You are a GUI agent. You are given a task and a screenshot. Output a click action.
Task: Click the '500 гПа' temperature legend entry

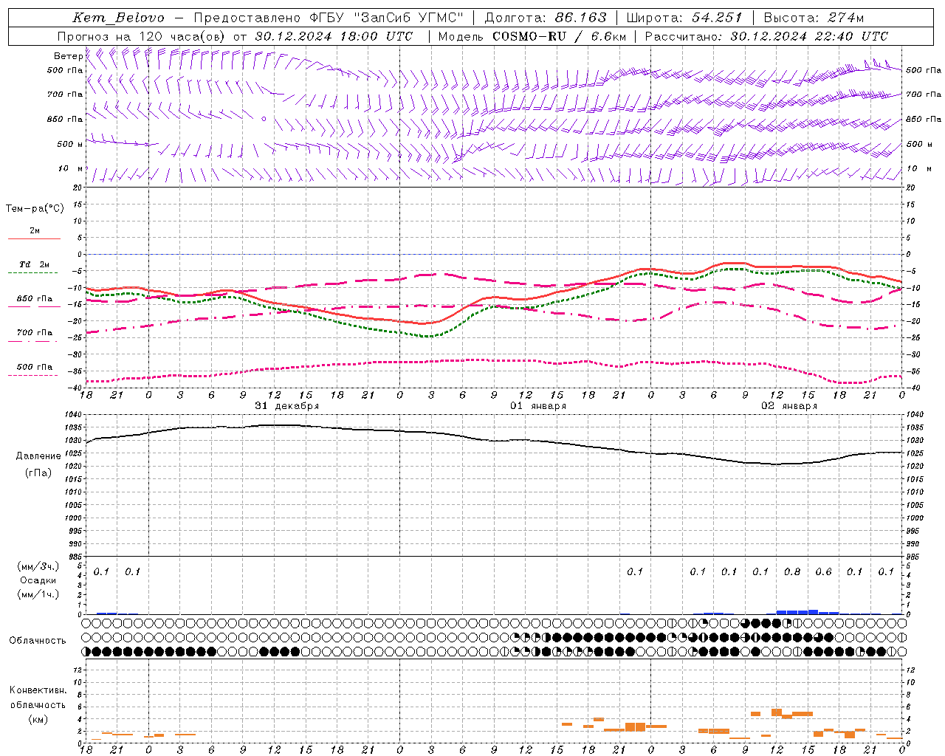coord(34,367)
